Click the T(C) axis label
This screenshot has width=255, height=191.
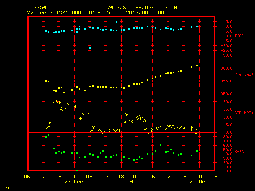coord(239,36)
